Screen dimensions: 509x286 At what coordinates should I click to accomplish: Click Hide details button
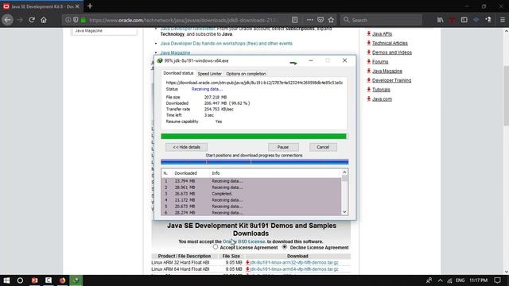tap(186, 147)
